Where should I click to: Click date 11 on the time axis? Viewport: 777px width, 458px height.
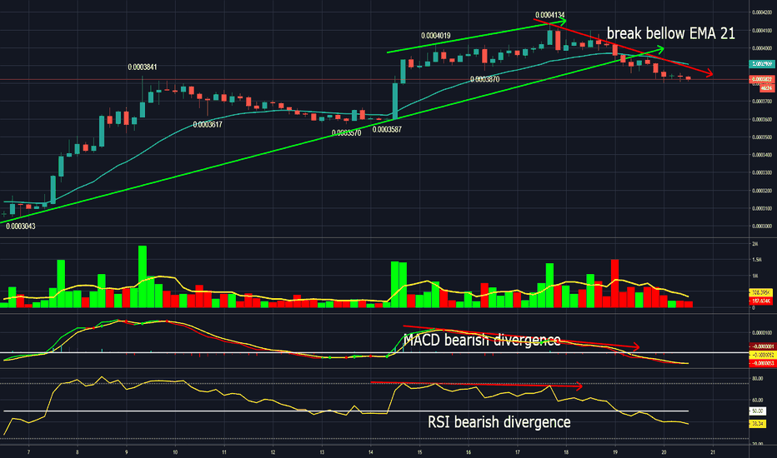pyautogui.click(x=224, y=452)
